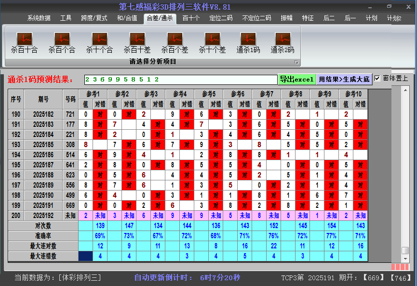Click the scrollbar down arrow

405,259
